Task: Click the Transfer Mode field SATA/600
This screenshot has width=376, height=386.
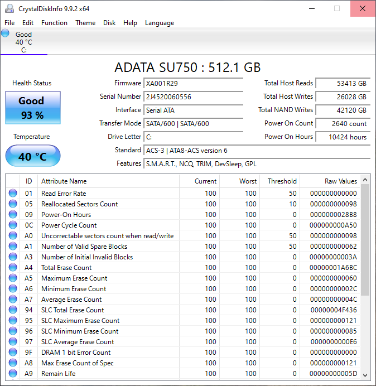Action: coord(193,123)
